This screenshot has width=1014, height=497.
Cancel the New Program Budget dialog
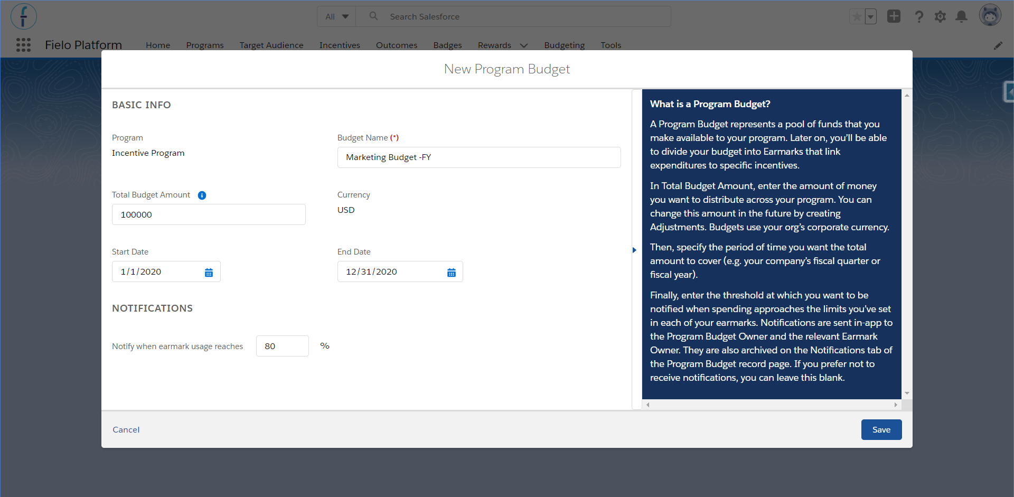pos(126,430)
